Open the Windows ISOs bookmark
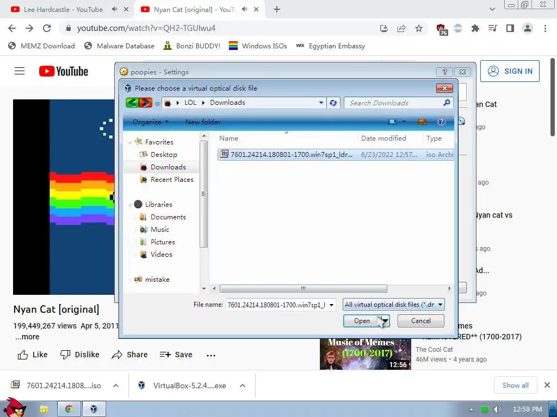This screenshot has height=417, width=557. [258, 46]
